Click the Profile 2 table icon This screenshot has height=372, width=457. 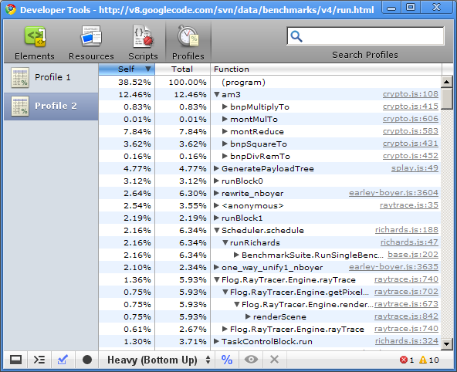pos(20,107)
